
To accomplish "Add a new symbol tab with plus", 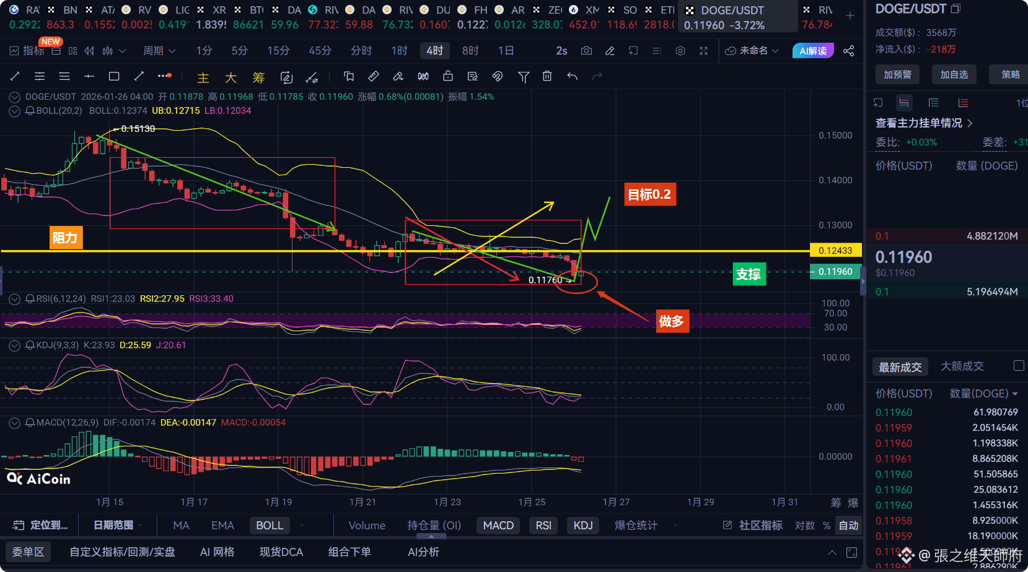I will click(x=850, y=15).
